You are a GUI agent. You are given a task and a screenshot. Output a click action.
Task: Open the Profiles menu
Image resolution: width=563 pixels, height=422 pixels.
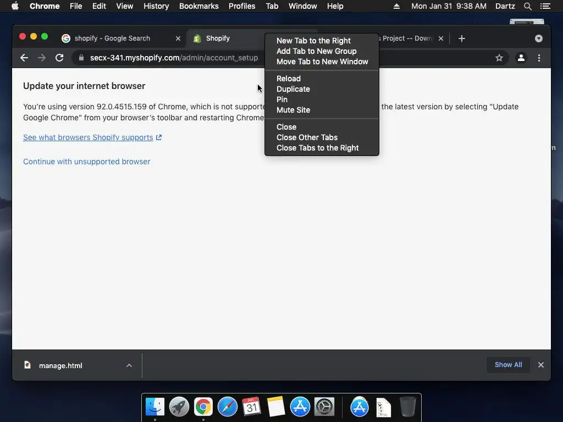click(x=242, y=6)
